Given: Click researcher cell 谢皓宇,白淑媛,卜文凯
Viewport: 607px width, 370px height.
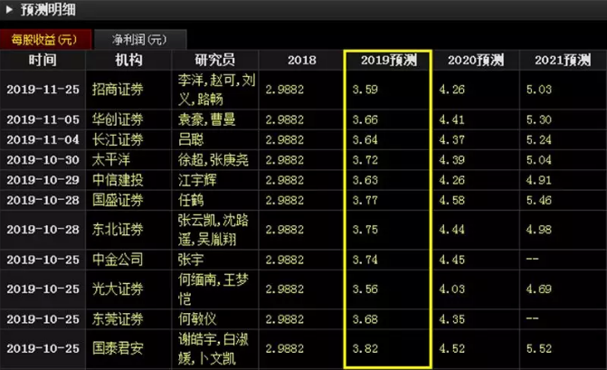Looking at the screenshot, I should [213, 348].
